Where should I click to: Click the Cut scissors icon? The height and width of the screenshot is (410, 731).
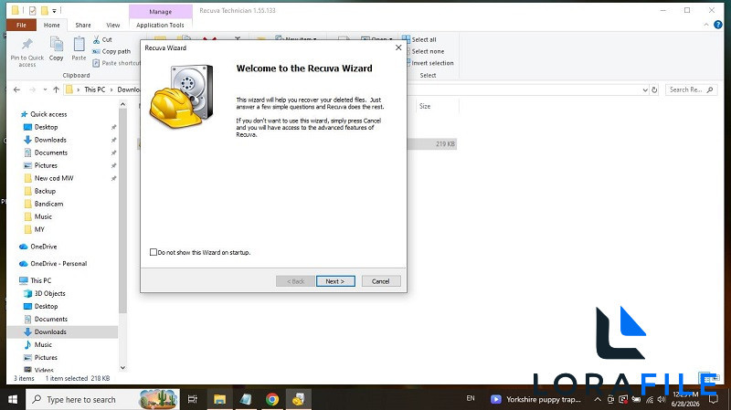[97, 39]
